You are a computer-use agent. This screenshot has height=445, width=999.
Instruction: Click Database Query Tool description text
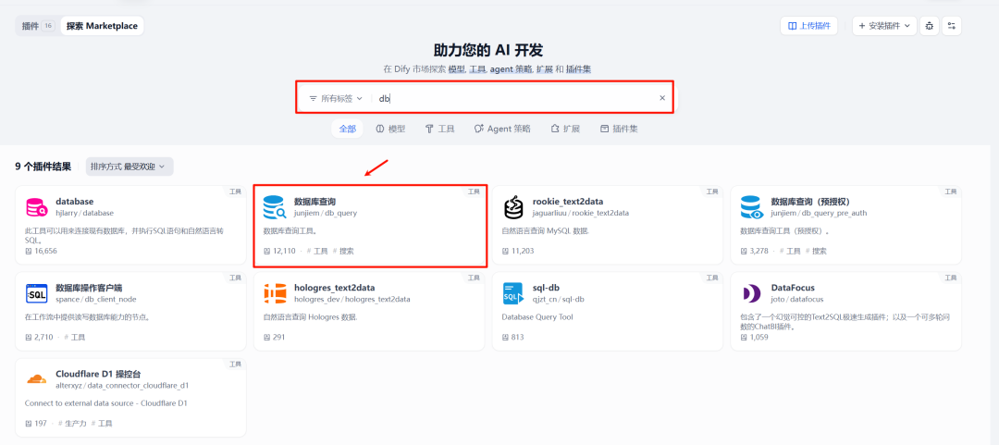click(537, 316)
